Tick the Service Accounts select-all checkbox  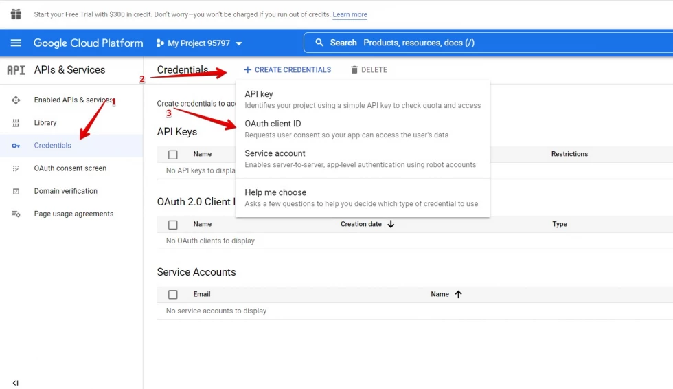(x=173, y=295)
